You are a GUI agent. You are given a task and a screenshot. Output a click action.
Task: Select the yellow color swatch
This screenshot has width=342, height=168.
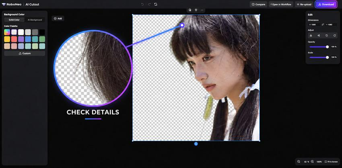click(x=7, y=39)
